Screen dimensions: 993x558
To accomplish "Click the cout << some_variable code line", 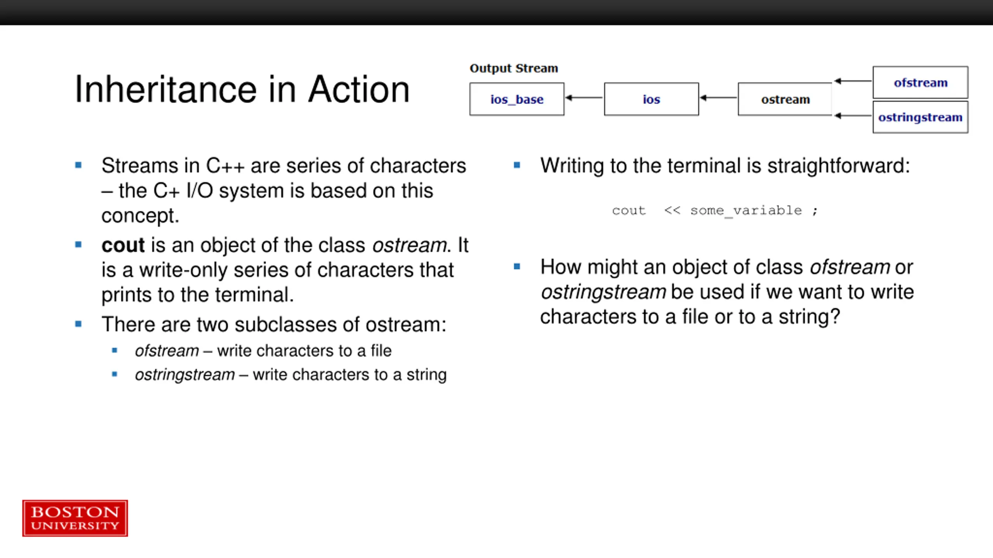I will pyautogui.click(x=715, y=210).
